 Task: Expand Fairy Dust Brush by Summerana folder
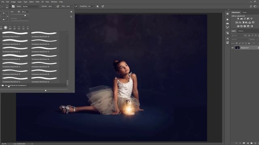[x=16, y=85]
